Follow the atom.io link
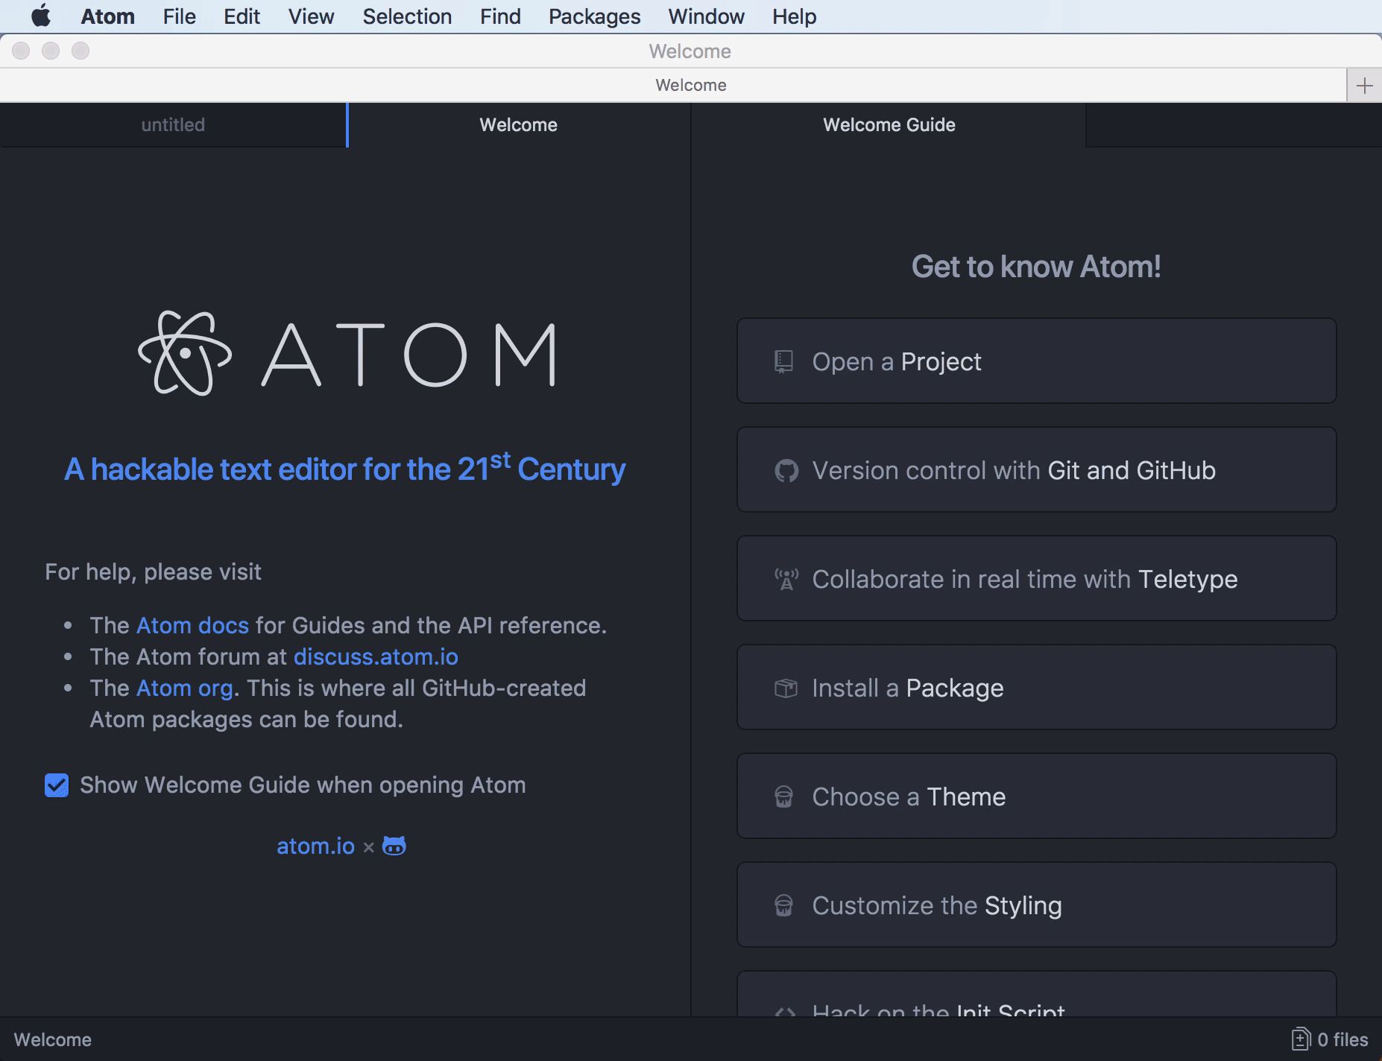1382x1061 pixels. click(x=315, y=846)
